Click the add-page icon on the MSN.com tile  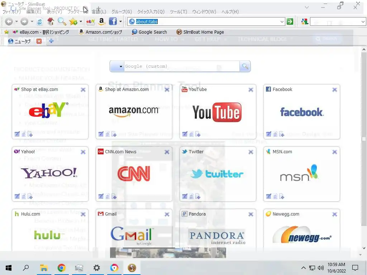coord(282,196)
